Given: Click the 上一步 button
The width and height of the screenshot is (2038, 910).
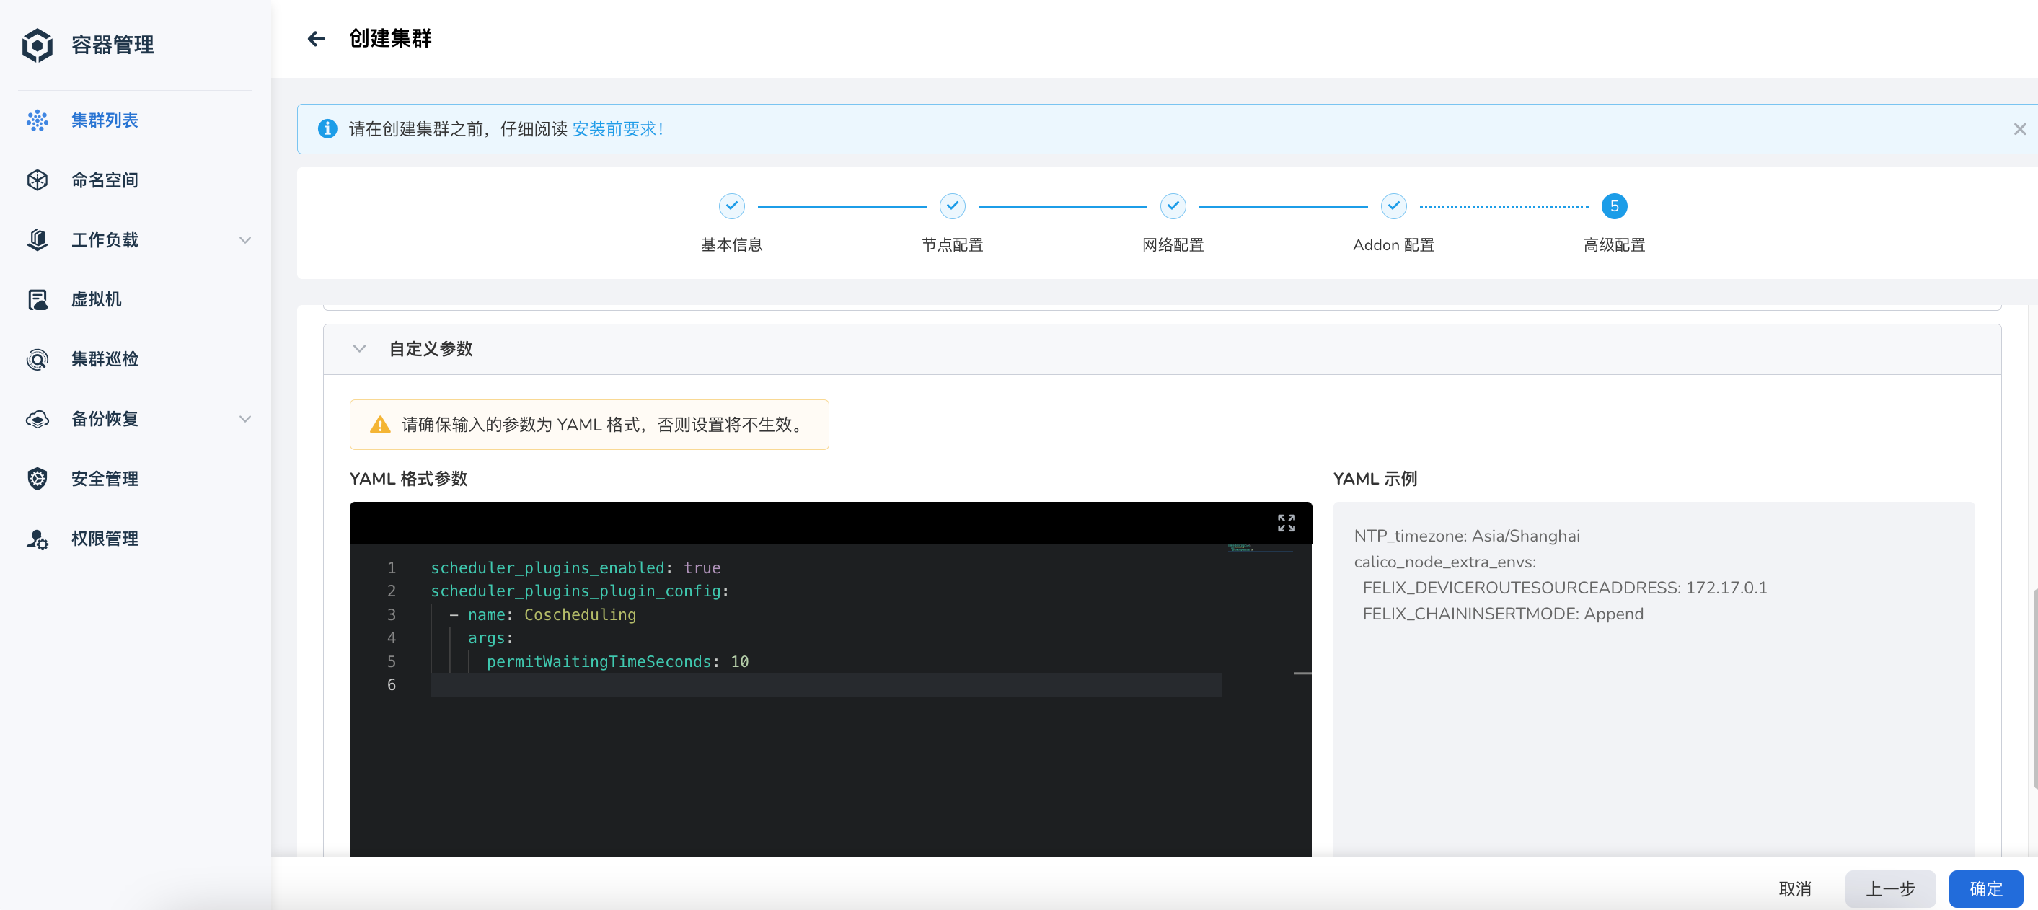Looking at the screenshot, I should tap(1891, 888).
